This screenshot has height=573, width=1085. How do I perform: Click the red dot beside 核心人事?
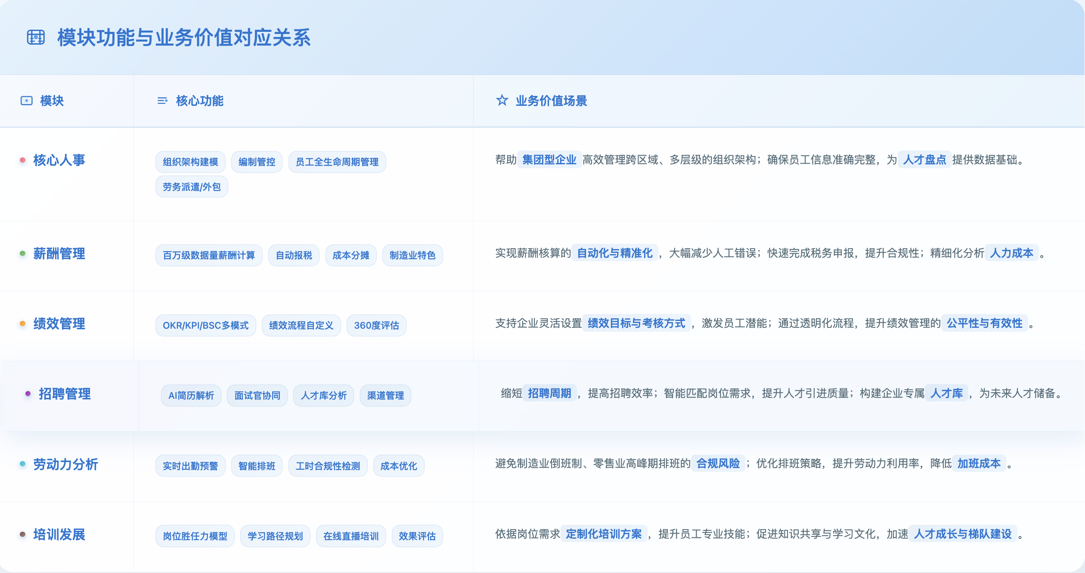click(22, 160)
